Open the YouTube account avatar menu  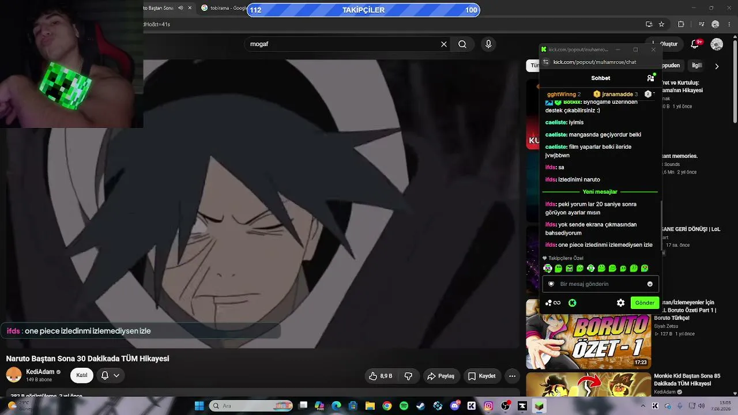(x=717, y=44)
